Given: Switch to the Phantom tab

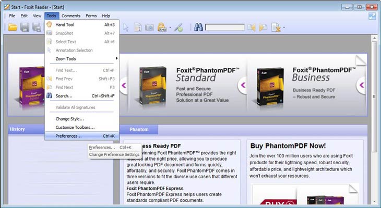Looking at the screenshot, I should click(139, 129).
